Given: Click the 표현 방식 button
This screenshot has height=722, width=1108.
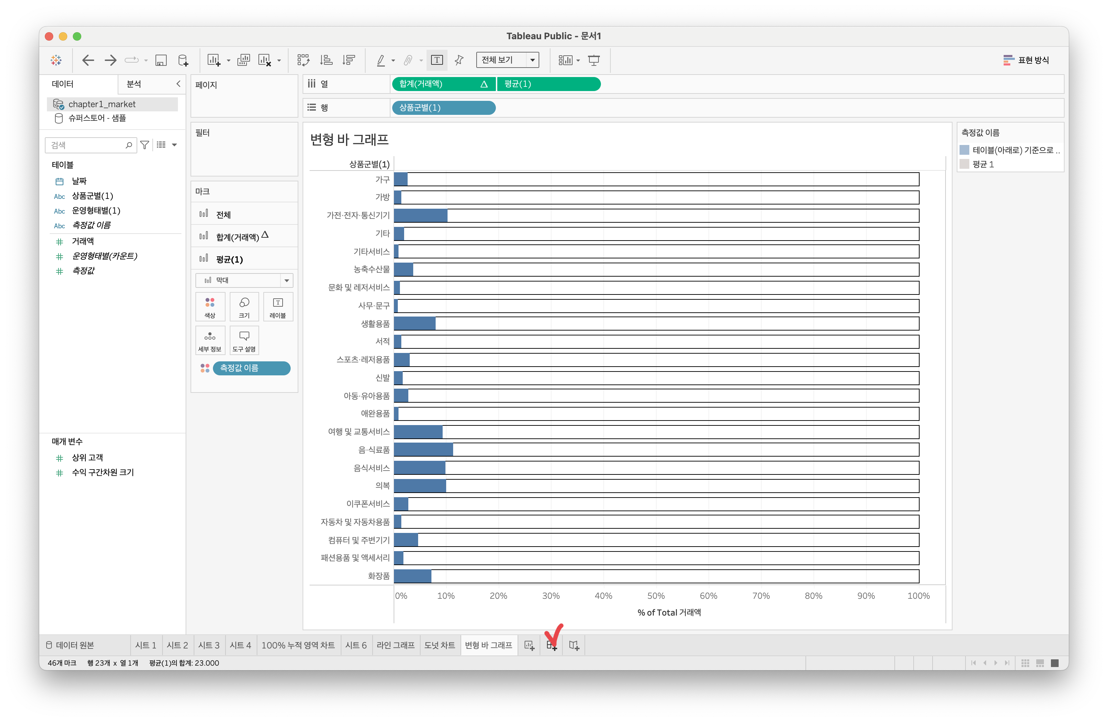Looking at the screenshot, I should [x=1026, y=60].
